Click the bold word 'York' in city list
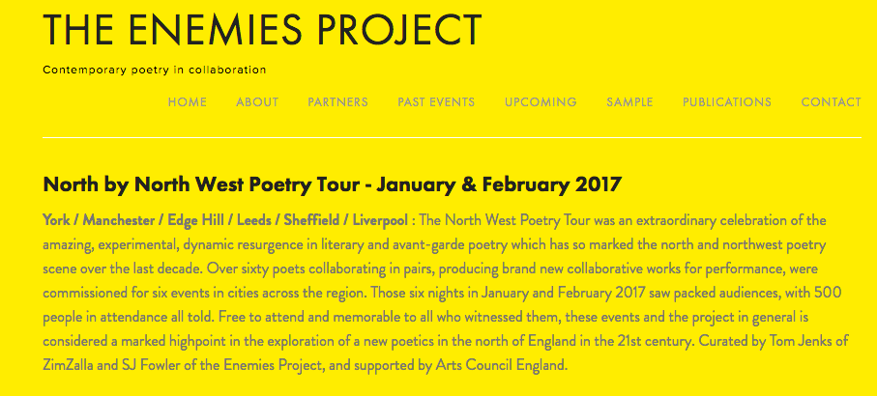 click(58, 220)
